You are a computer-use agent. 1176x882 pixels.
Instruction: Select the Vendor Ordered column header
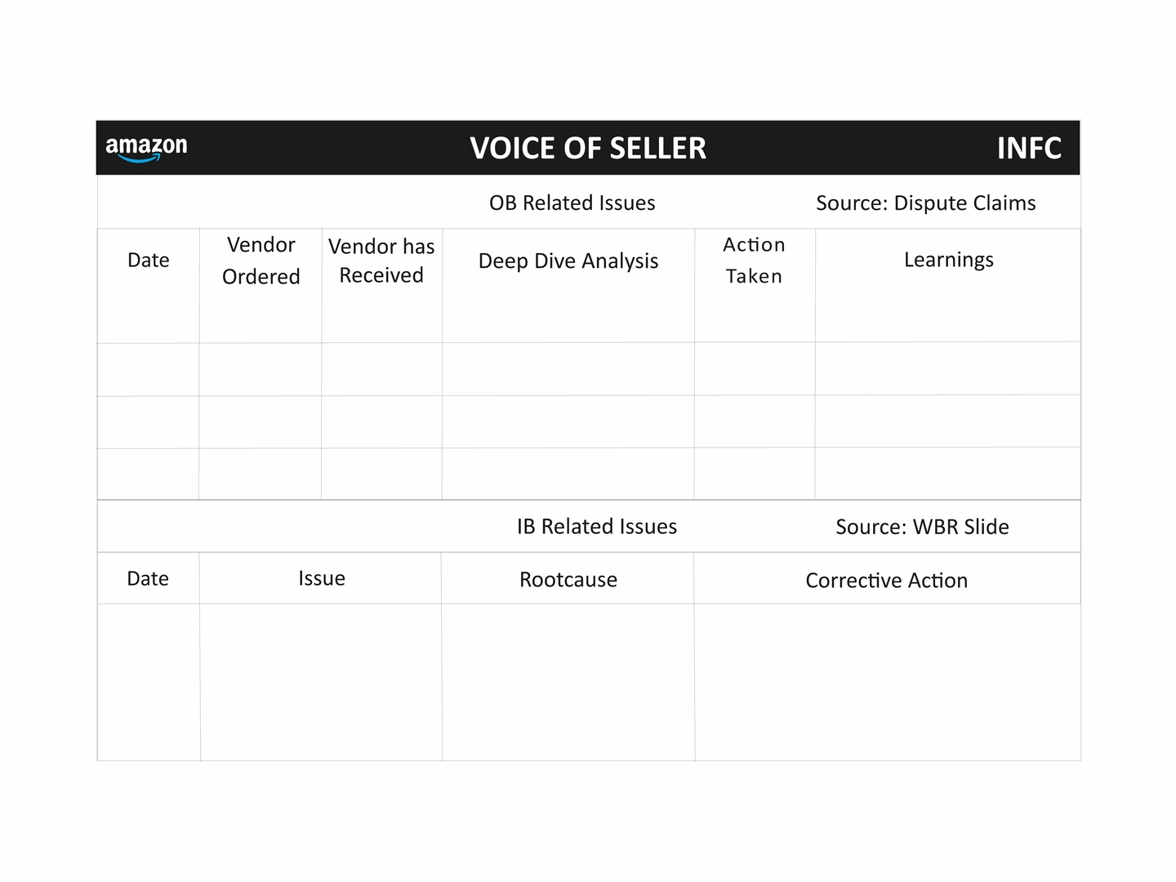pos(261,261)
